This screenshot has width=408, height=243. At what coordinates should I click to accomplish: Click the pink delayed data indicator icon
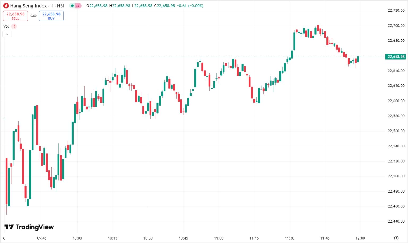point(78,6)
